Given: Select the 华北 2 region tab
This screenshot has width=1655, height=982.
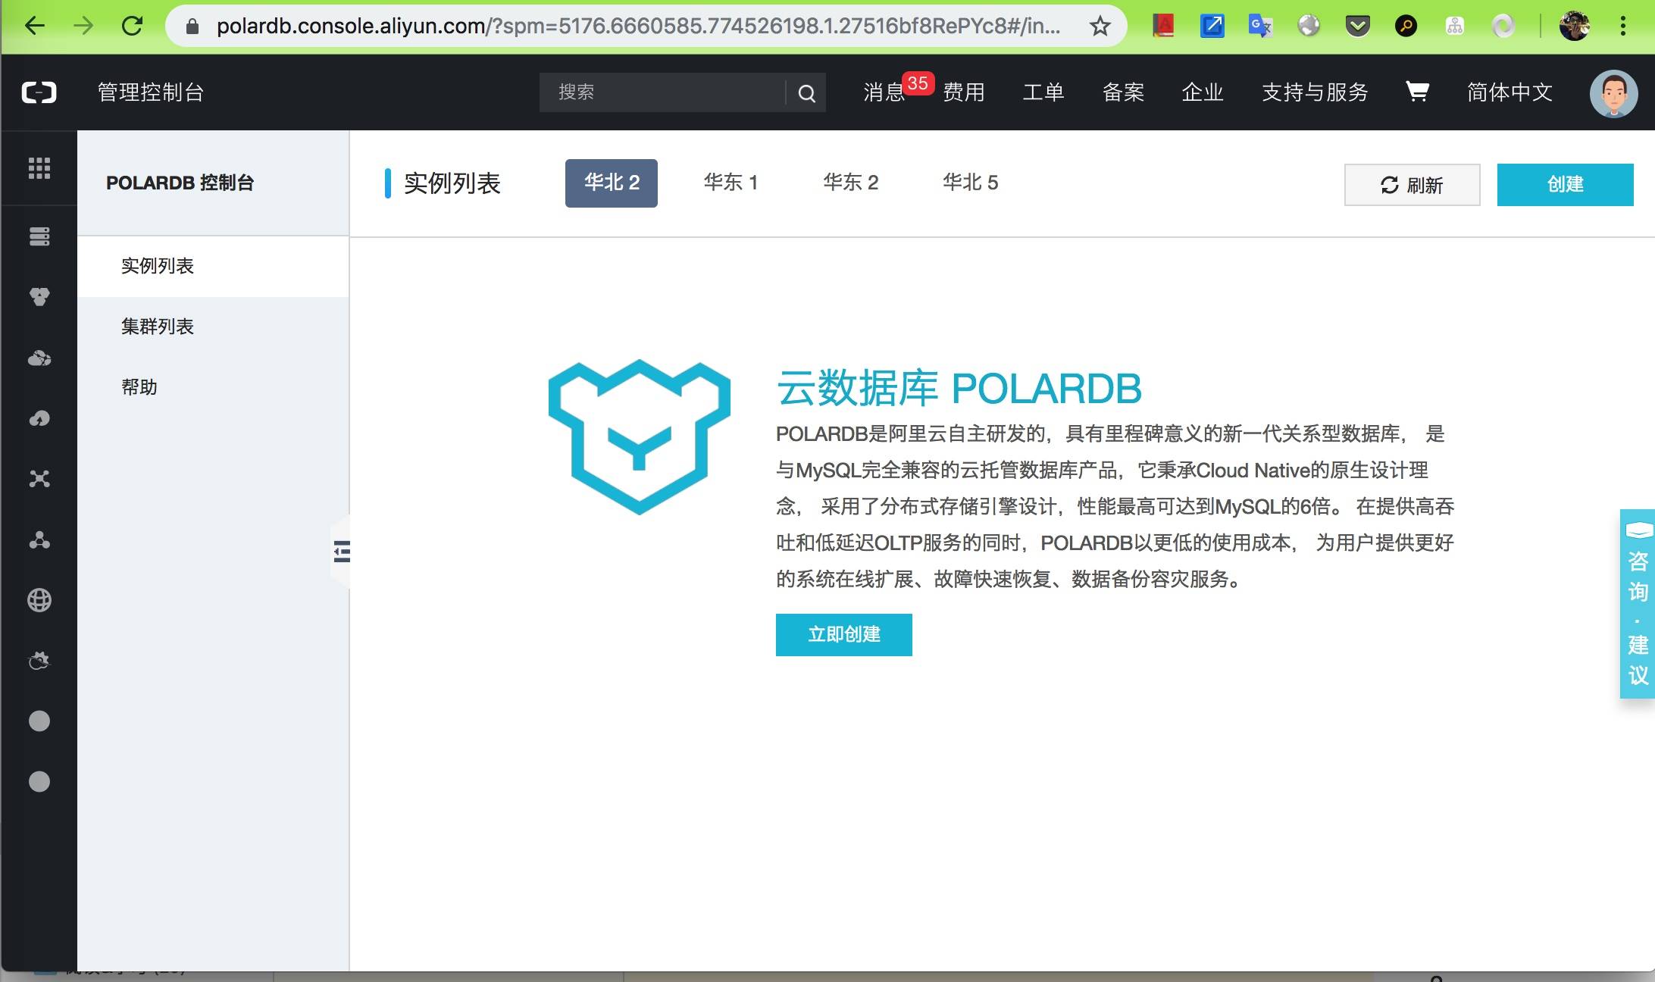Looking at the screenshot, I should pyautogui.click(x=612, y=183).
